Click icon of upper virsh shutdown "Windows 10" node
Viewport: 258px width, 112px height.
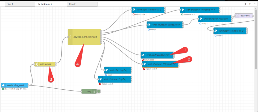click(x=149, y=25)
